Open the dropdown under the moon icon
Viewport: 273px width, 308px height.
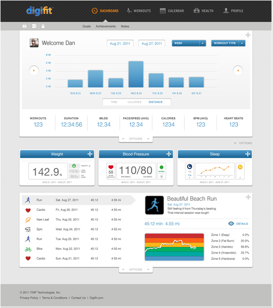(190, 177)
